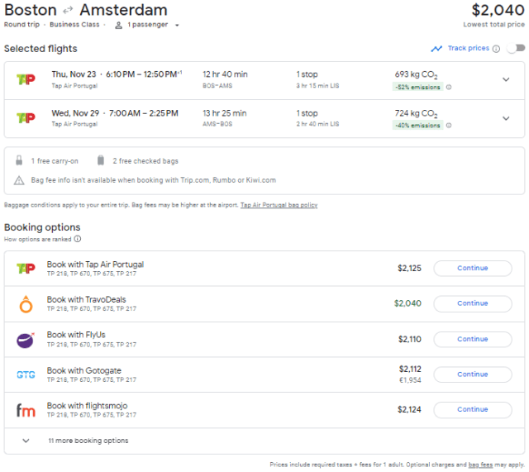529x472 pixels.
Task: Click the $2,040 TravoDeals price
Action: [x=407, y=303]
